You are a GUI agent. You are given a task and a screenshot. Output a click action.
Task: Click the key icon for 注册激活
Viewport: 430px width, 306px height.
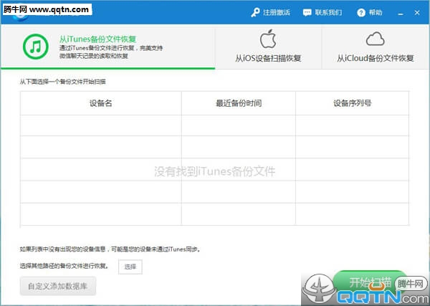(x=255, y=13)
